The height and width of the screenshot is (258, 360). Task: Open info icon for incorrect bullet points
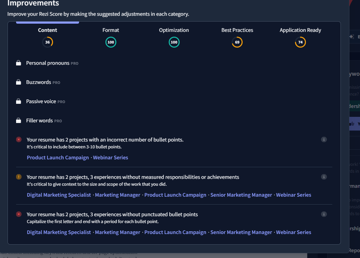[x=324, y=139]
